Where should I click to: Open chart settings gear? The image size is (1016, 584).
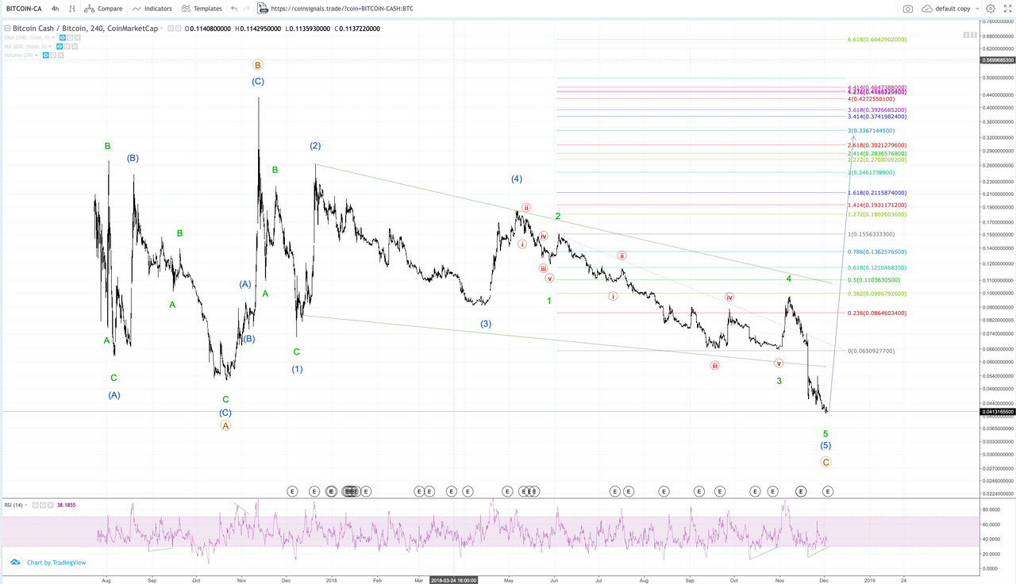[x=990, y=9]
